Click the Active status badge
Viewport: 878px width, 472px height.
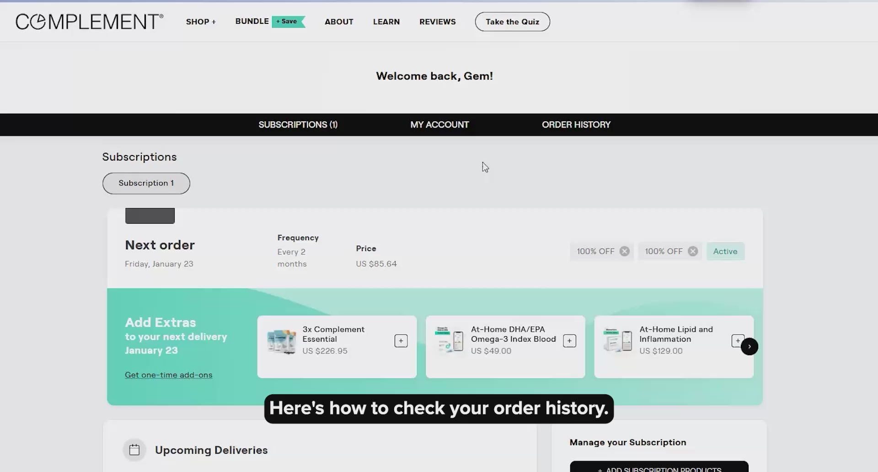point(725,251)
